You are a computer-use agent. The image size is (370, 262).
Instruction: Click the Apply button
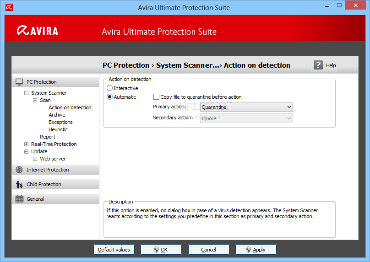point(256,250)
